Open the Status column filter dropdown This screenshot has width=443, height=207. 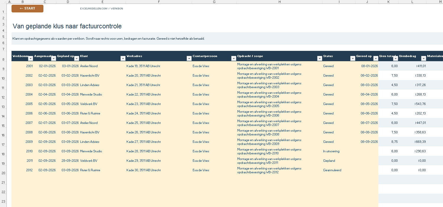(x=352, y=59)
